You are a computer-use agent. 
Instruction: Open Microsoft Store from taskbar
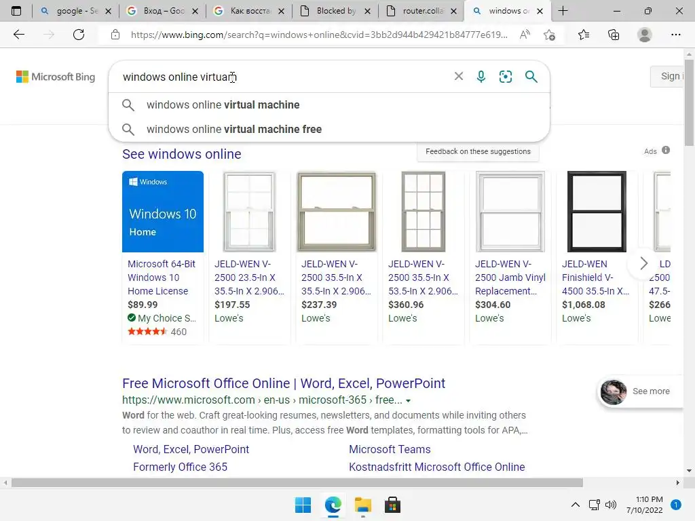click(392, 505)
